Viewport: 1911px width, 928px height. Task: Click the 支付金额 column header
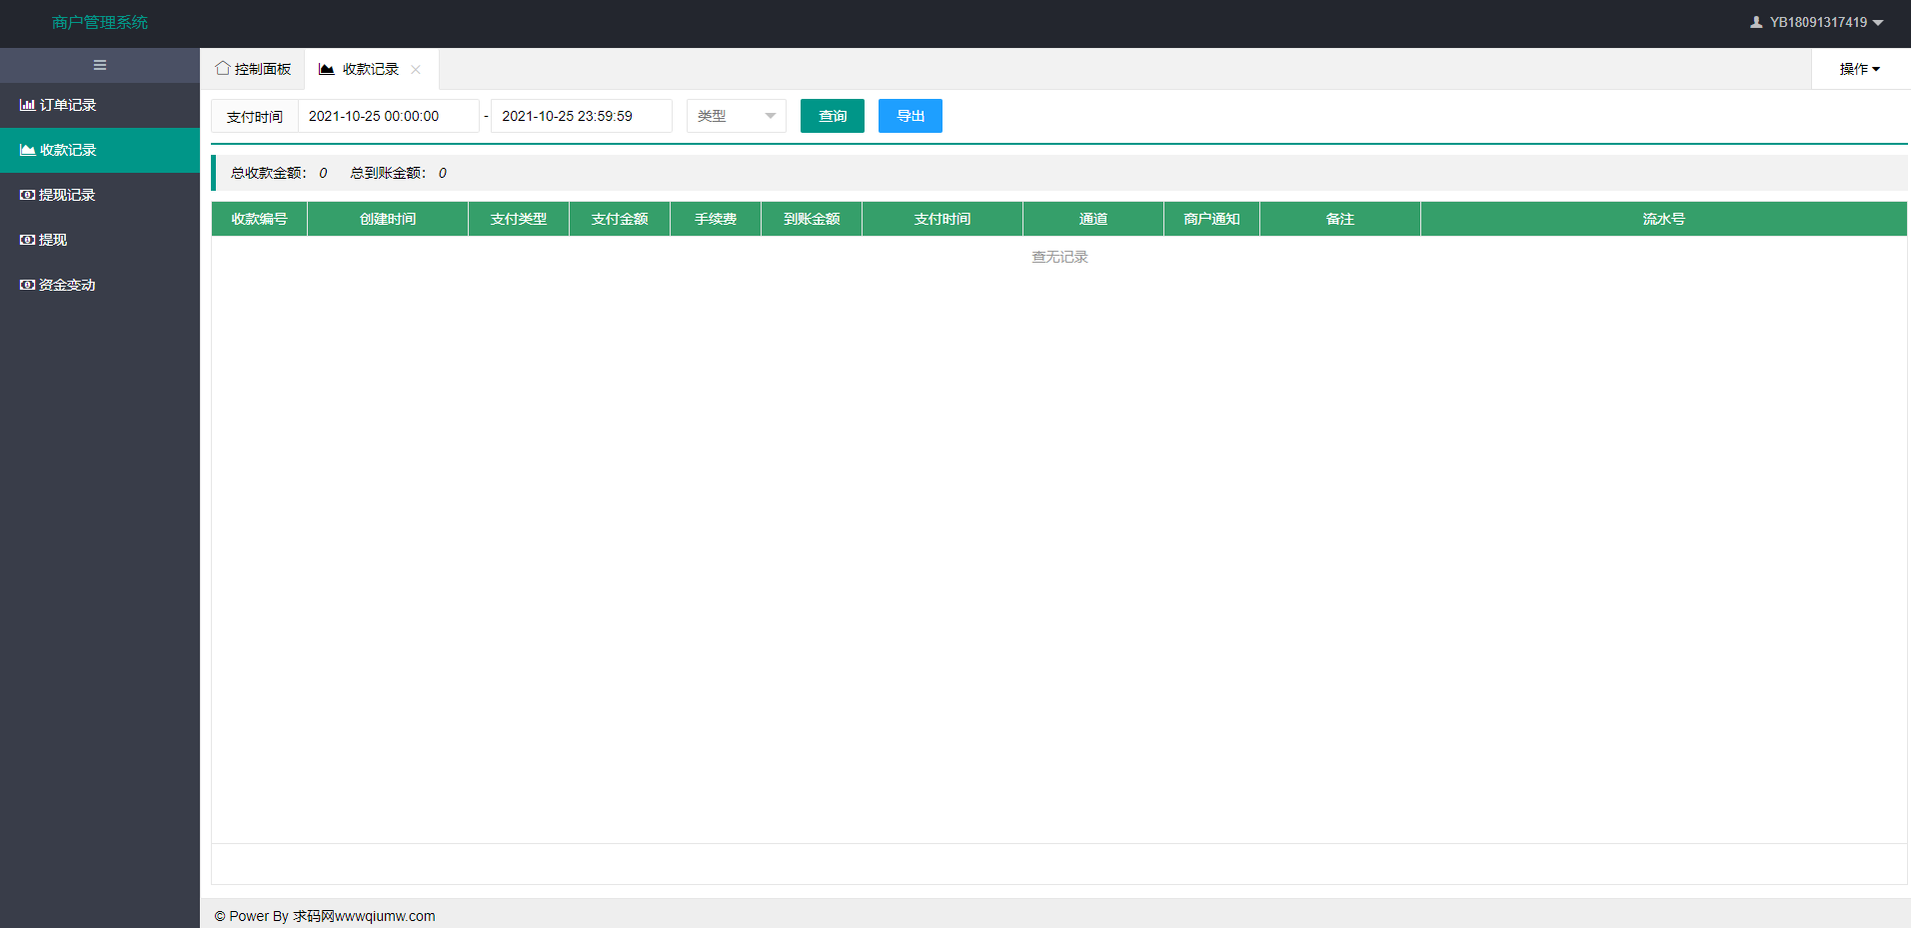point(620,219)
